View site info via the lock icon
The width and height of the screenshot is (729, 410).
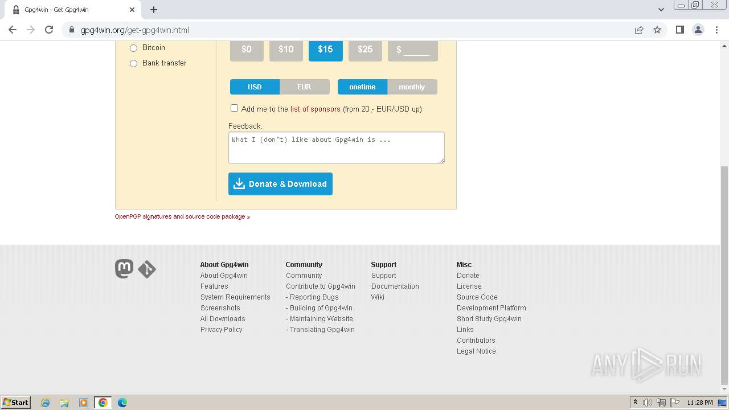point(71,30)
